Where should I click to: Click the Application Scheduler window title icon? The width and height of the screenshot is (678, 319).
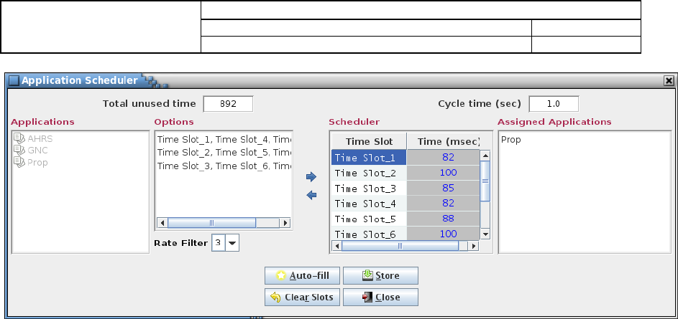point(14,80)
